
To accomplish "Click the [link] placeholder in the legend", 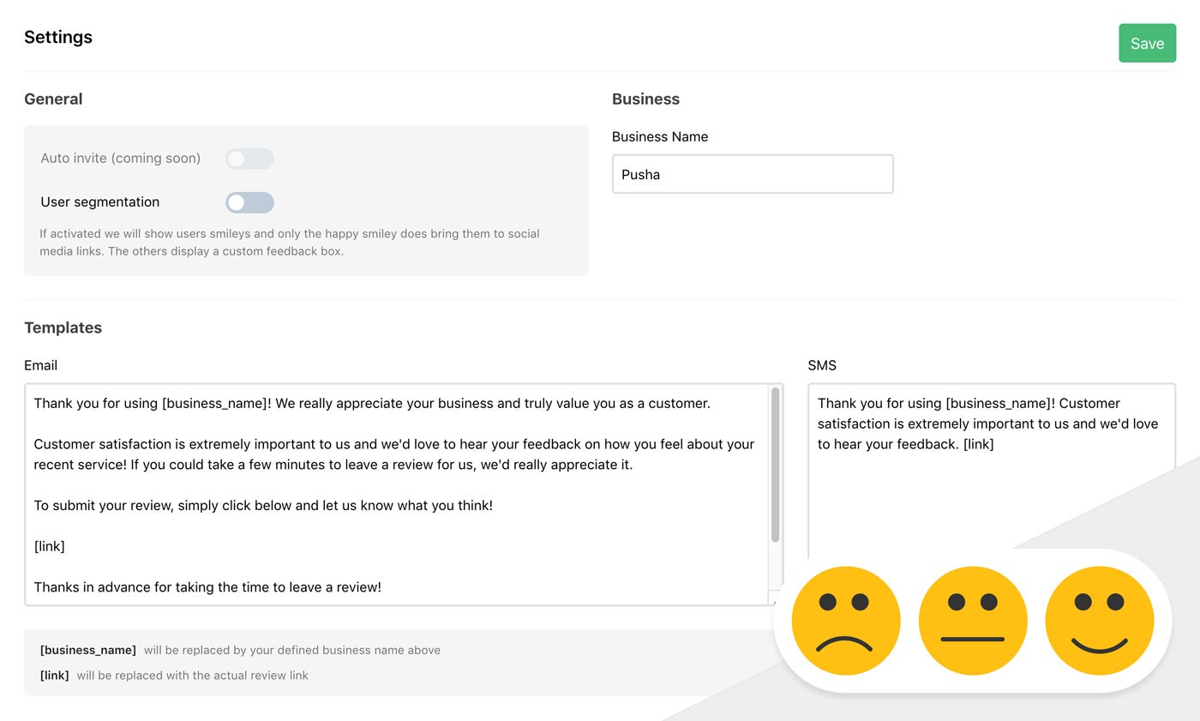I will click(54, 675).
